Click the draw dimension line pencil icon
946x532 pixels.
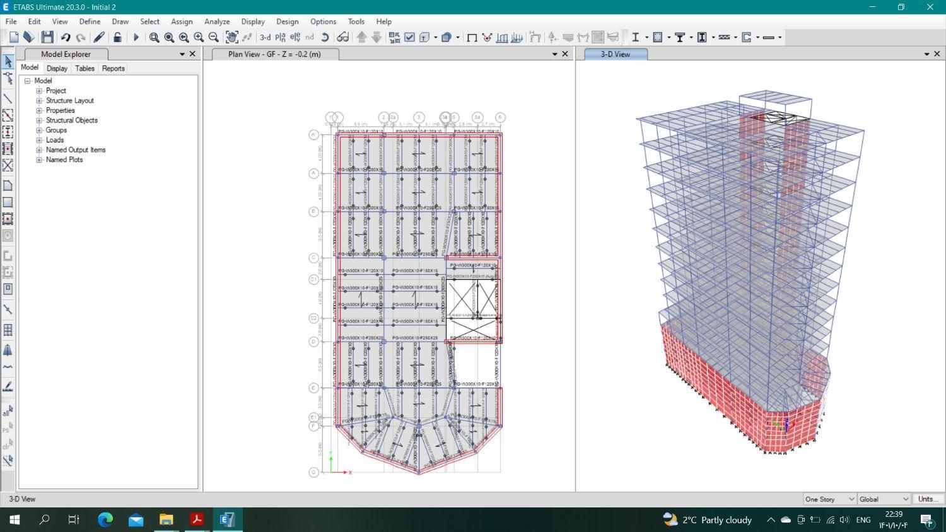(8, 386)
